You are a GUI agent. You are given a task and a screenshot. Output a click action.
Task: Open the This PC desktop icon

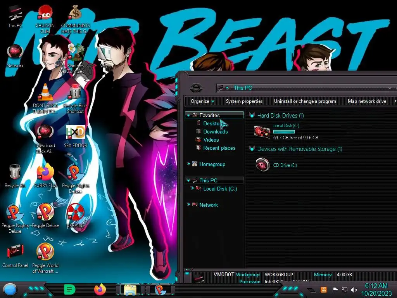pos(15,16)
